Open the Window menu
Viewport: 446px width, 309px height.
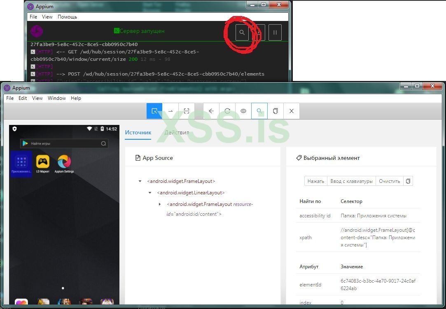click(56, 98)
